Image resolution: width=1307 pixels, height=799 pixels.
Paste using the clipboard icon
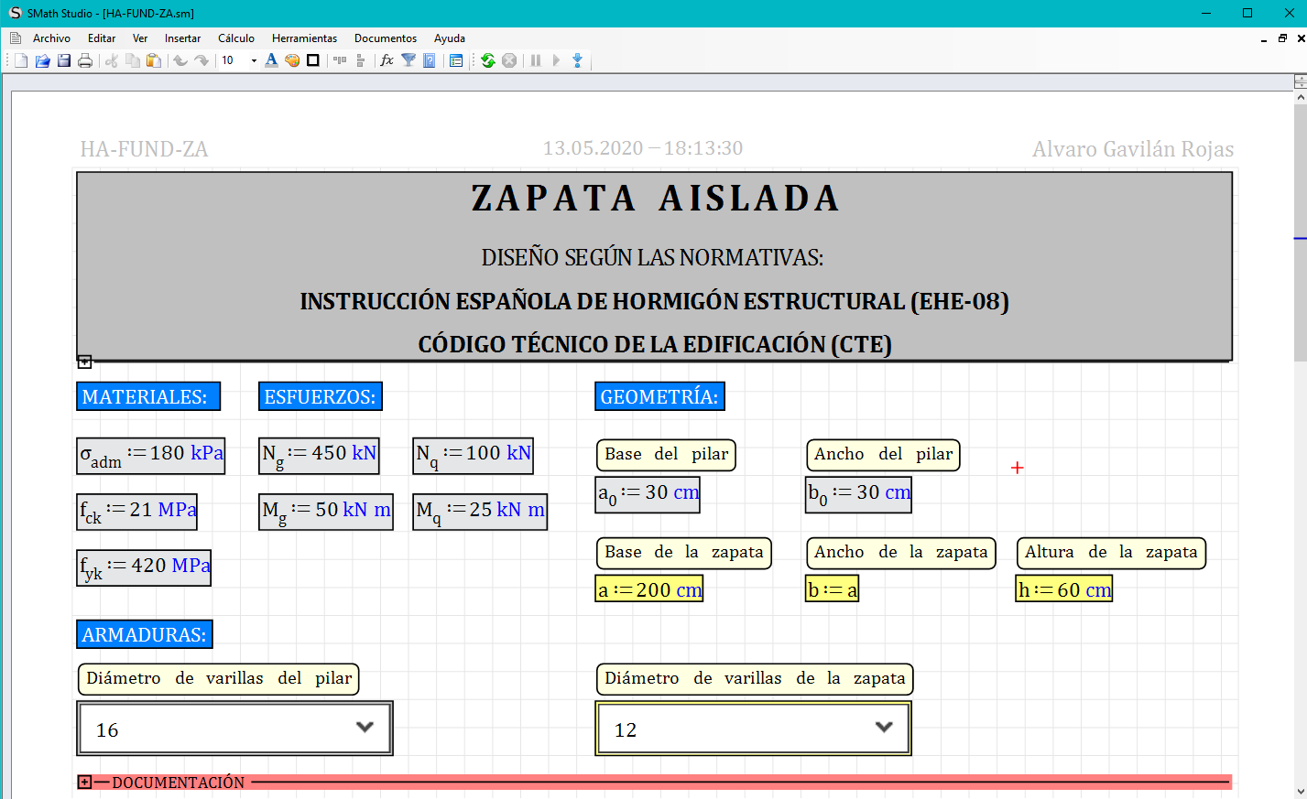(x=154, y=60)
